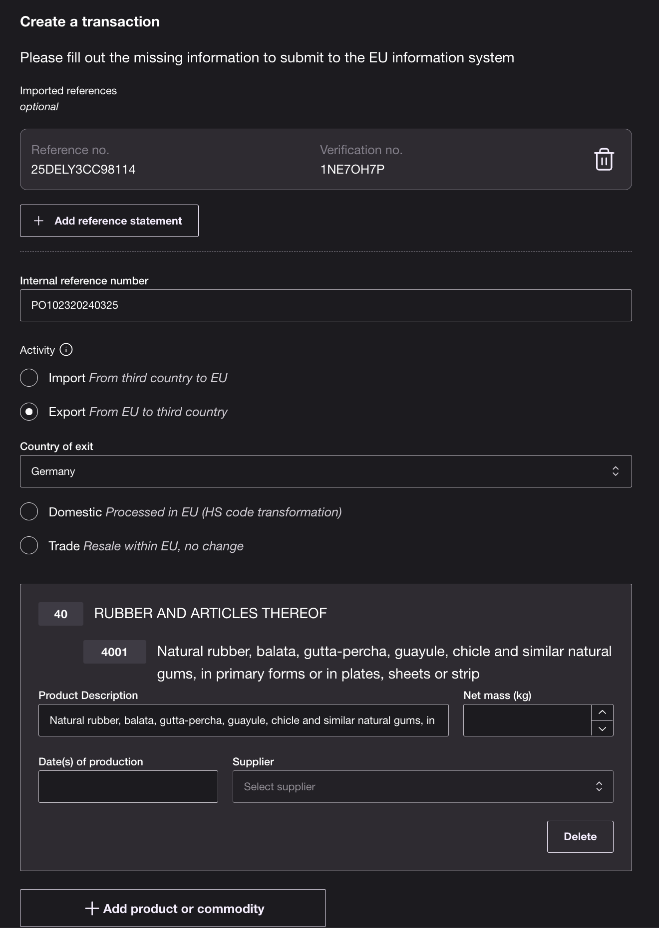Click the Activity info icon

66,350
